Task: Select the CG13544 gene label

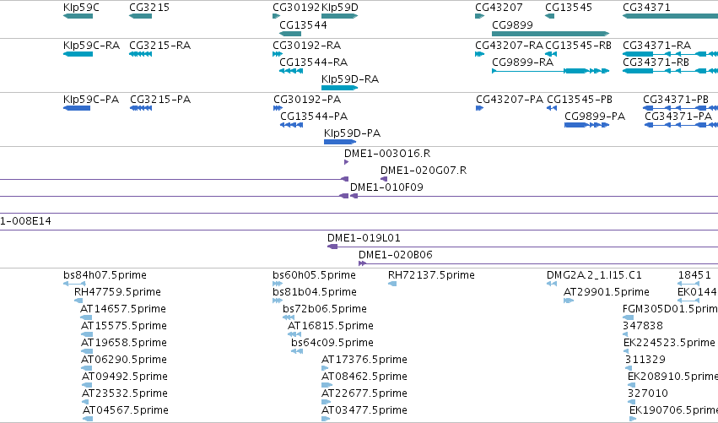Action: coord(303,24)
